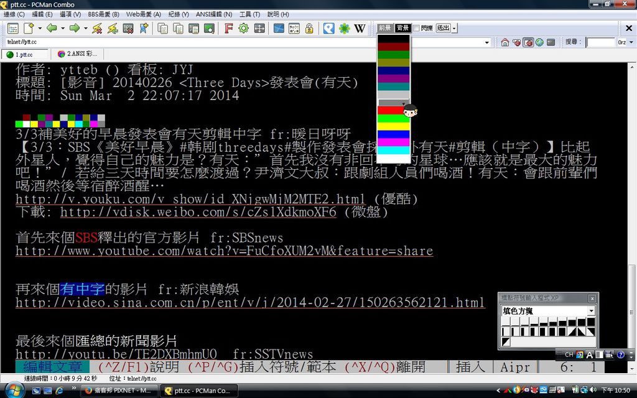This screenshot has height=398, width=637.
Task: Click the disconnect lightning icon
Action: [97, 29]
